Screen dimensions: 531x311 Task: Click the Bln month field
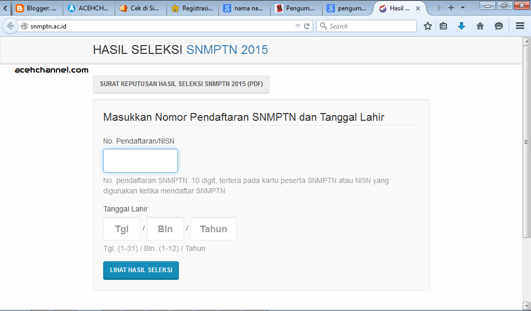pos(165,229)
